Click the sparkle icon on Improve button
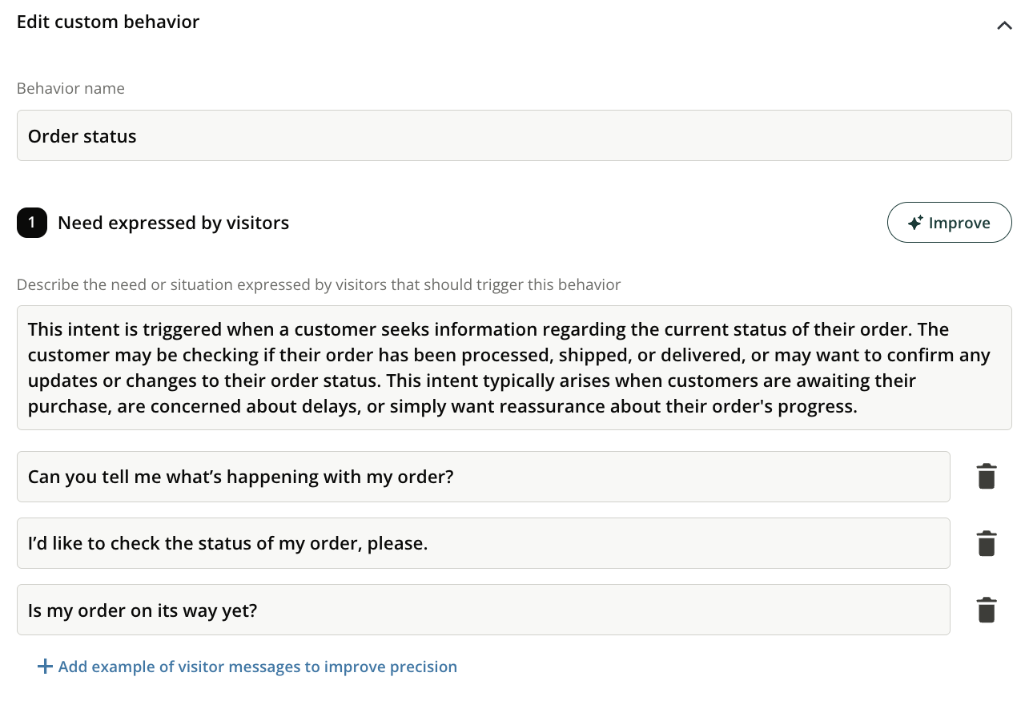 coord(915,223)
